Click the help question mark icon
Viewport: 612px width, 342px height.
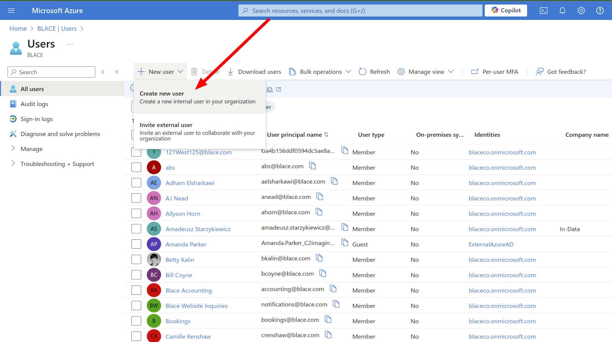[600, 11]
